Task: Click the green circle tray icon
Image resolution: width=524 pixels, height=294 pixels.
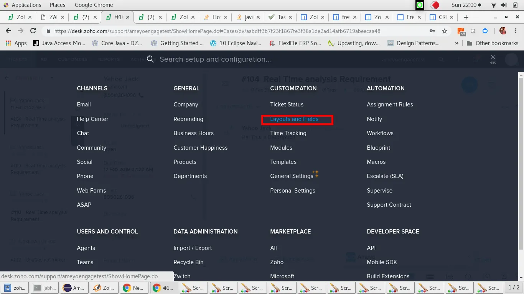Action: pos(420,5)
